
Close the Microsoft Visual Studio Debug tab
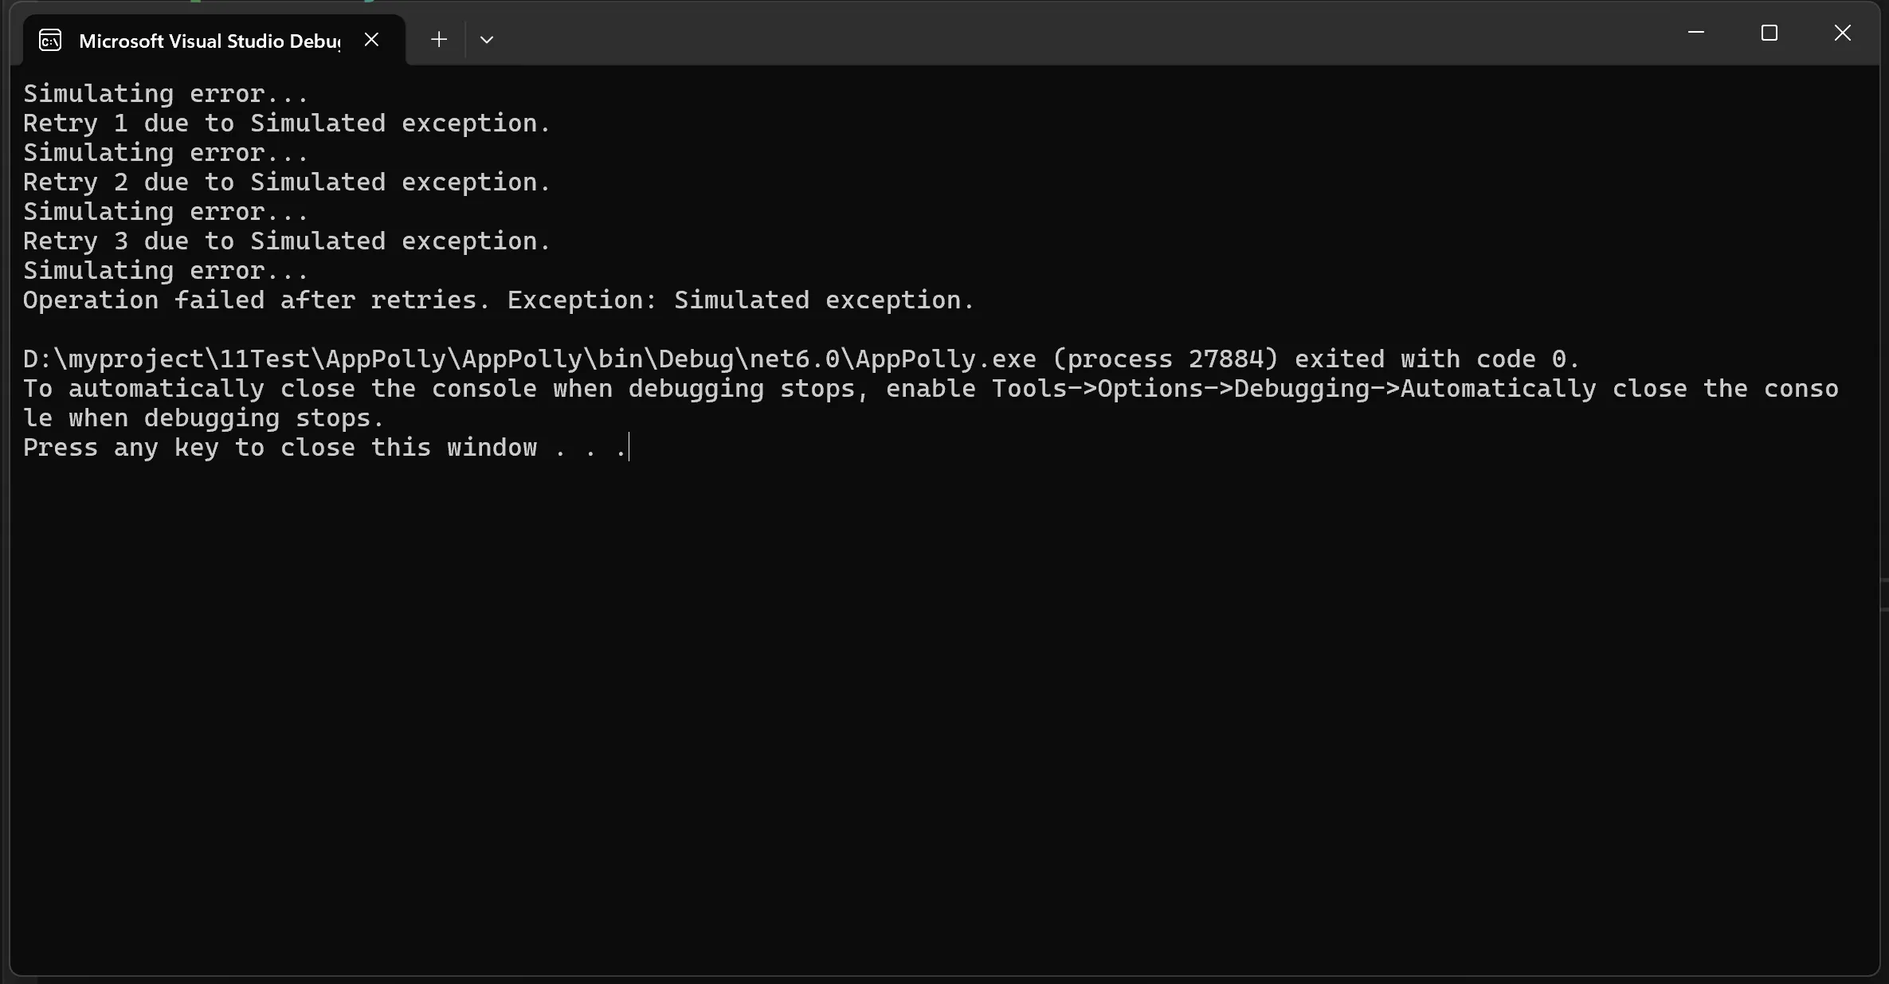click(371, 40)
